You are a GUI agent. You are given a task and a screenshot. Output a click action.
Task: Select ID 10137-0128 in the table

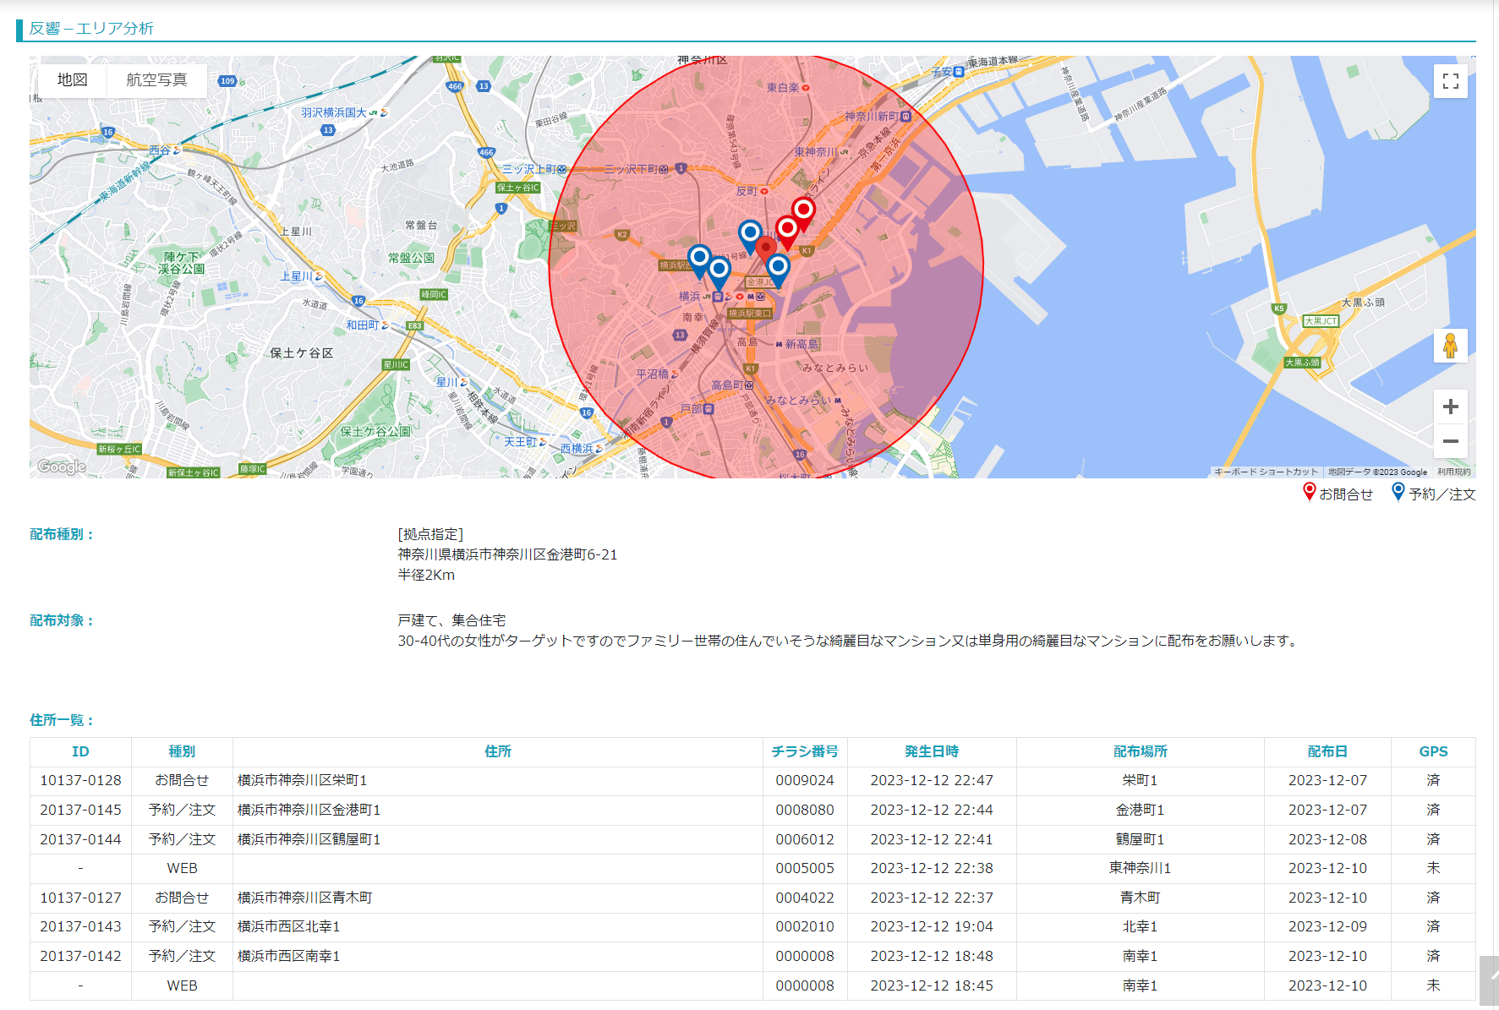[80, 781]
